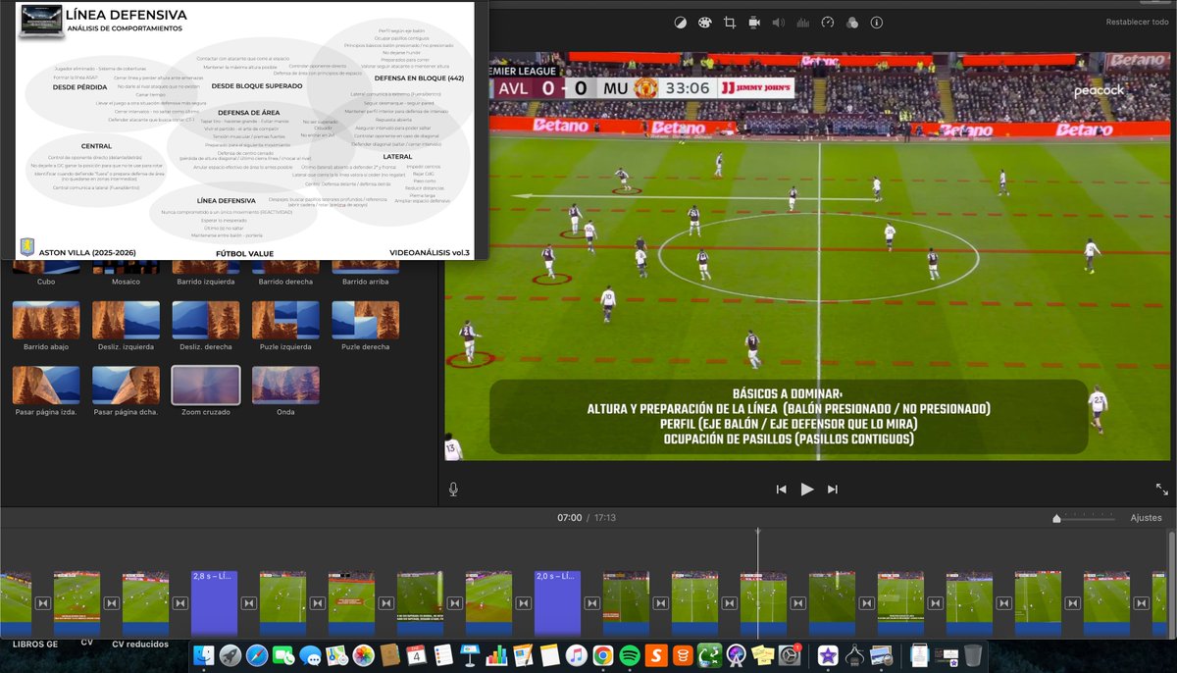This screenshot has height=673, width=1177.
Task: Click the Barrido derecha transition label
Action: 285,282
